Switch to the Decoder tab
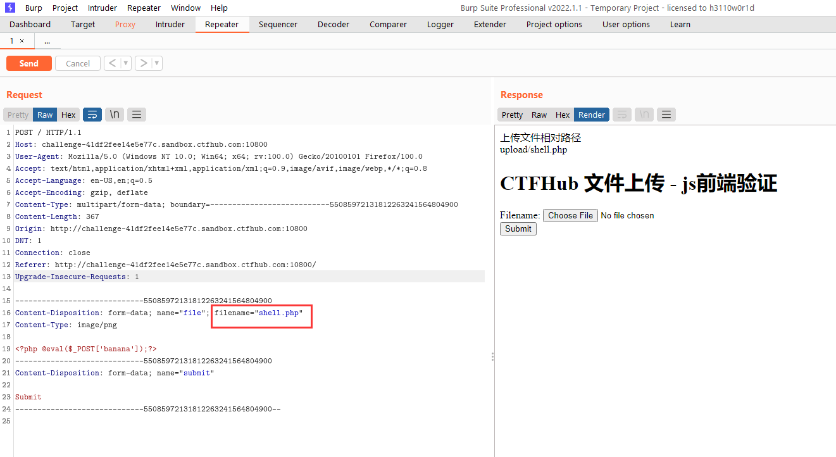The height and width of the screenshot is (457, 836). click(x=334, y=24)
